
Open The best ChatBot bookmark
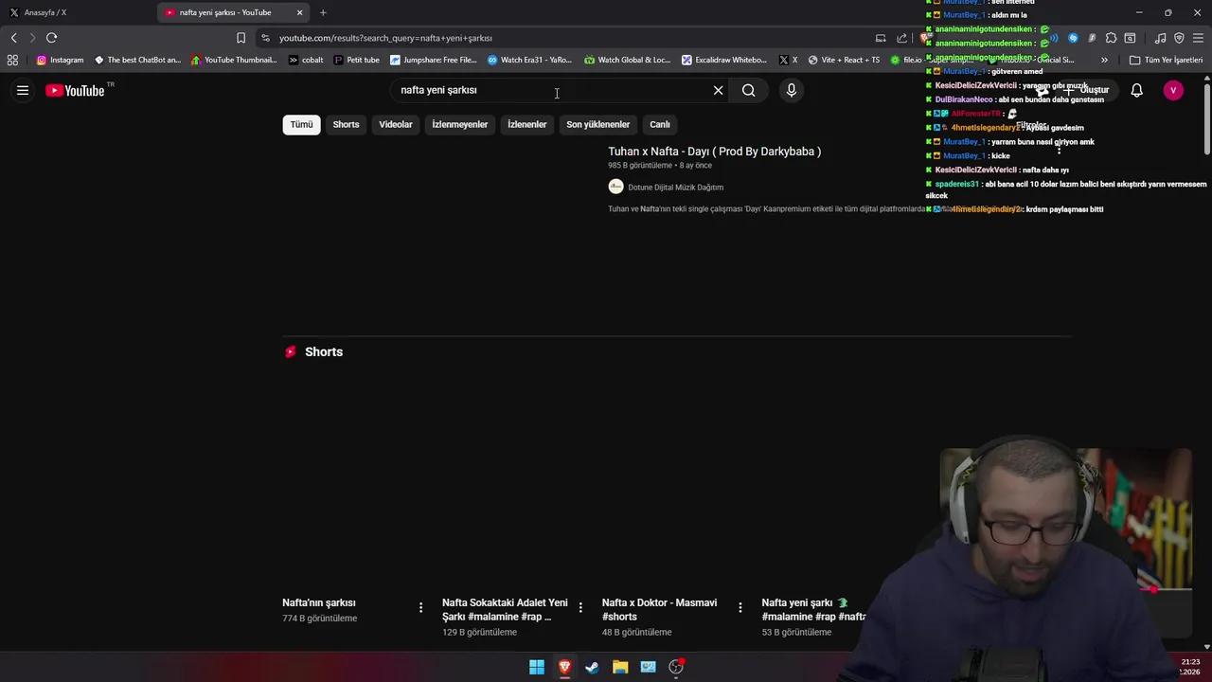[137, 60]
